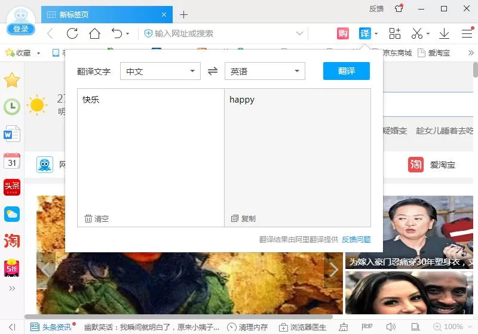The image size is (478, 334).
Task: Open the 收藏 bookmarks menu
Action: 23,53
